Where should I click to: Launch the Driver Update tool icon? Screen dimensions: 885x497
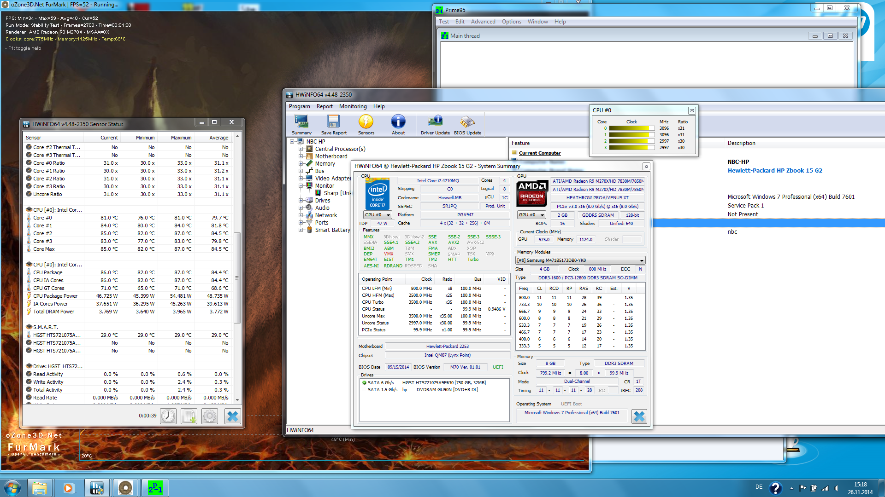tap(435, 124)
